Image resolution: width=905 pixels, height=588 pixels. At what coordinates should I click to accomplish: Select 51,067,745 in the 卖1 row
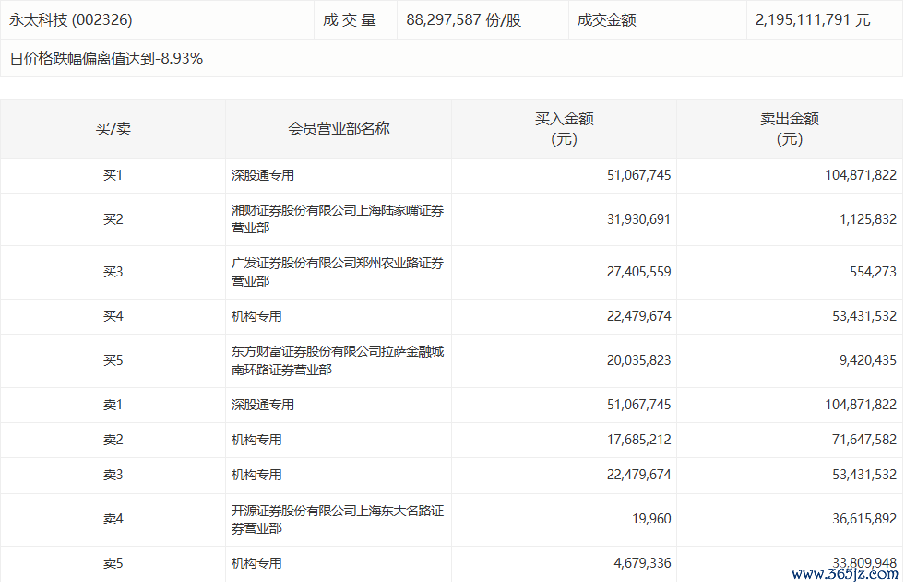pos(639,406)
